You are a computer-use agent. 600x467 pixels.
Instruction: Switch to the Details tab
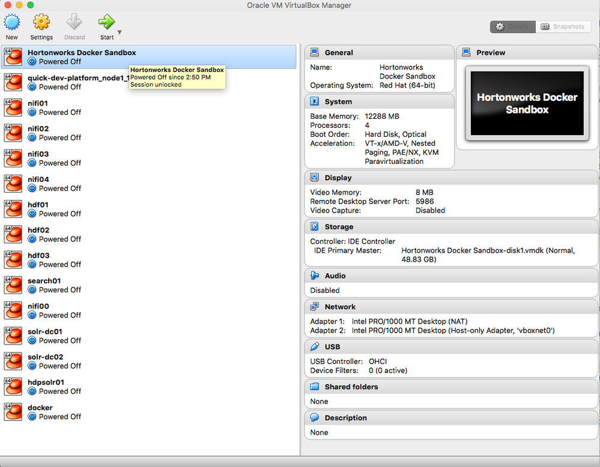[x=512, y=26]
